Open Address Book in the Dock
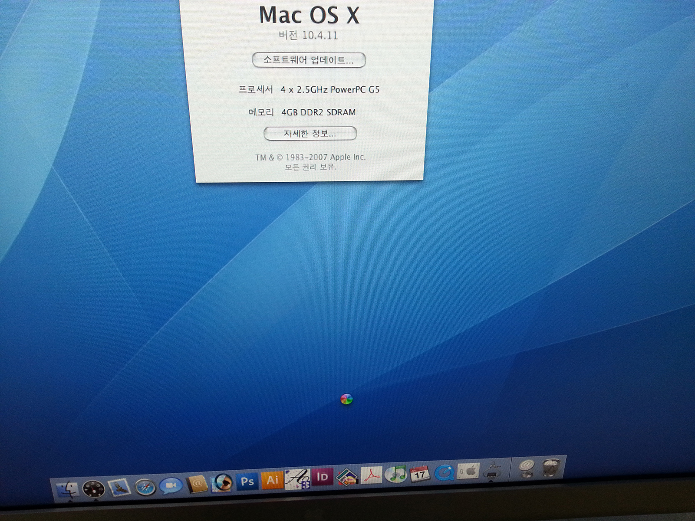695x521 pixels. point(197,483)
